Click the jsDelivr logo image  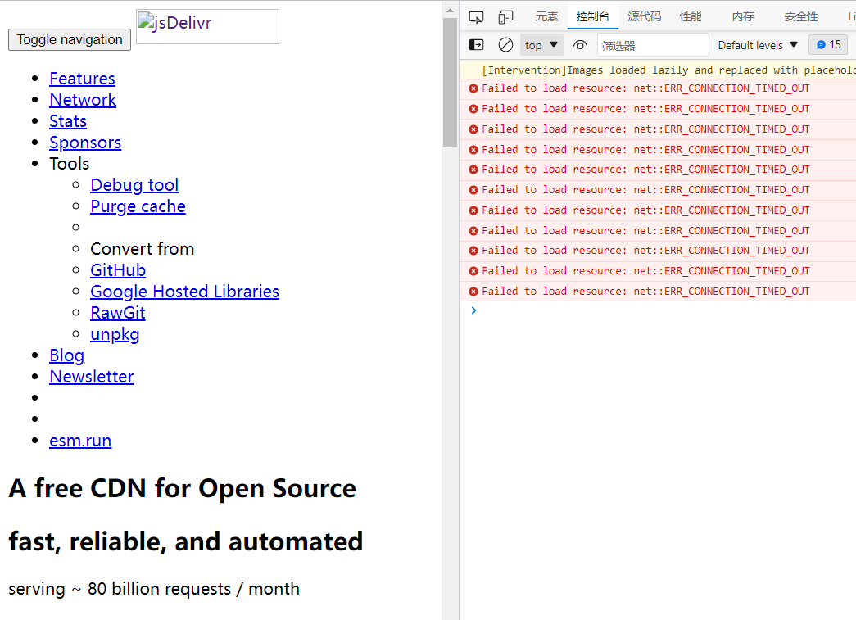207,26
